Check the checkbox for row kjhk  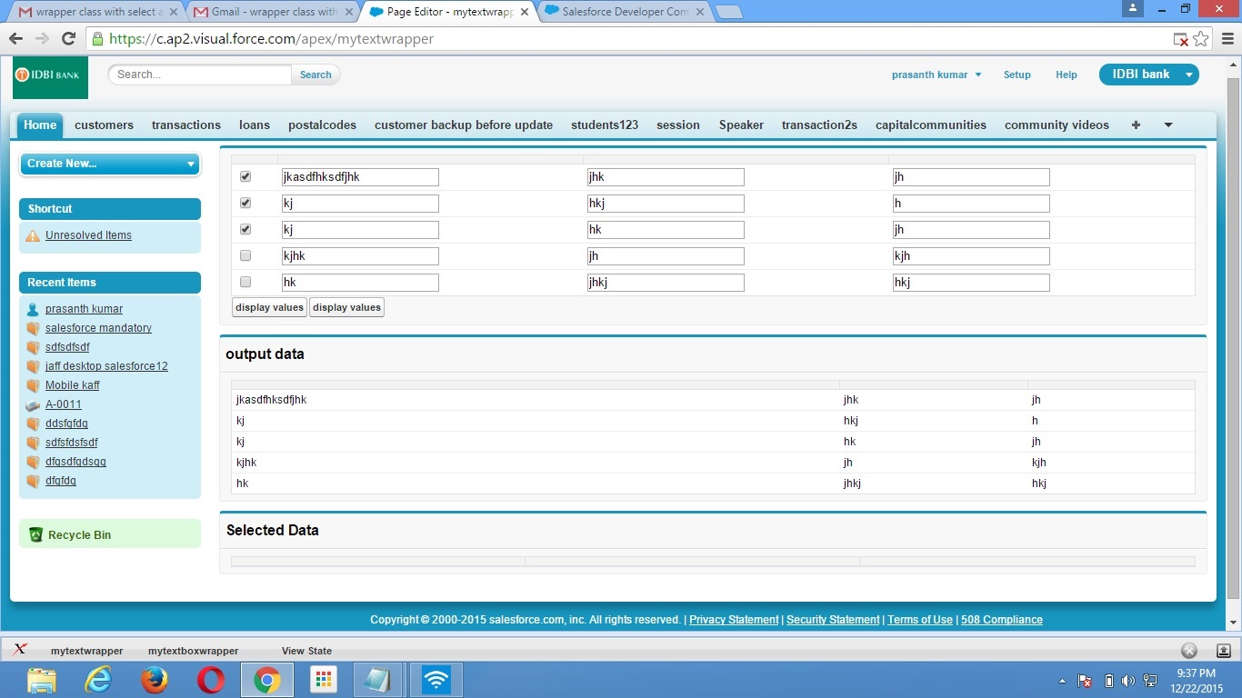245,256
